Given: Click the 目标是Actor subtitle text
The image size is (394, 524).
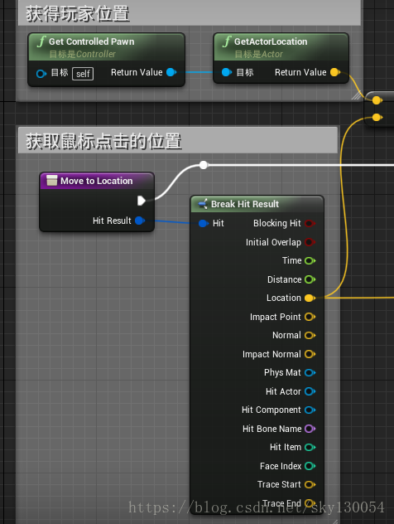Looking at the screenshot, I should click(259, 54).
